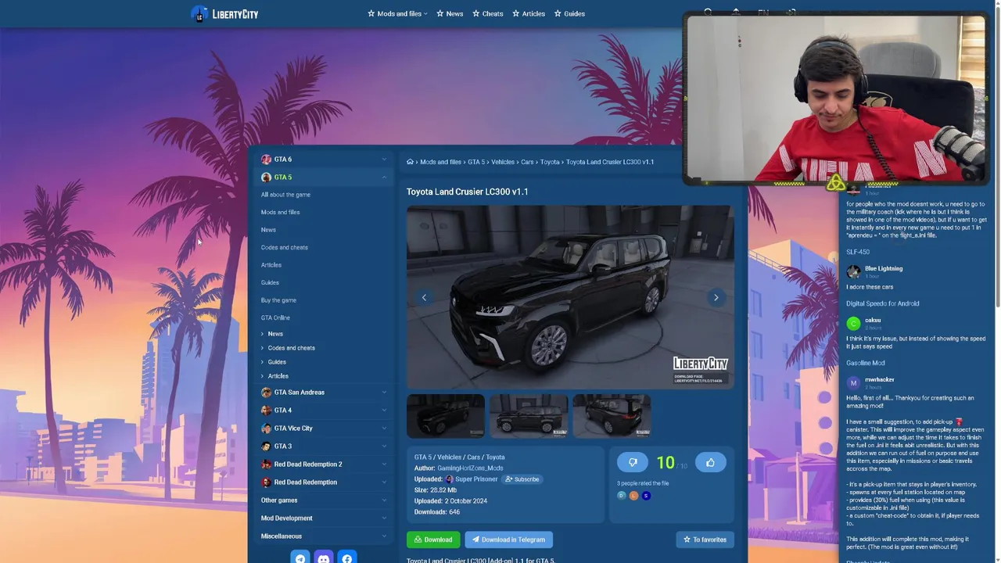The image size is (1001, 563).
Task: Click the GTA San Andreas avatar icon
Action: tap(266, 393)
